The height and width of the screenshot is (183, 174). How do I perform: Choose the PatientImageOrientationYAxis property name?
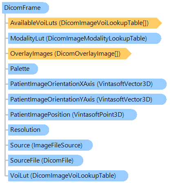(x=52, y=99)
